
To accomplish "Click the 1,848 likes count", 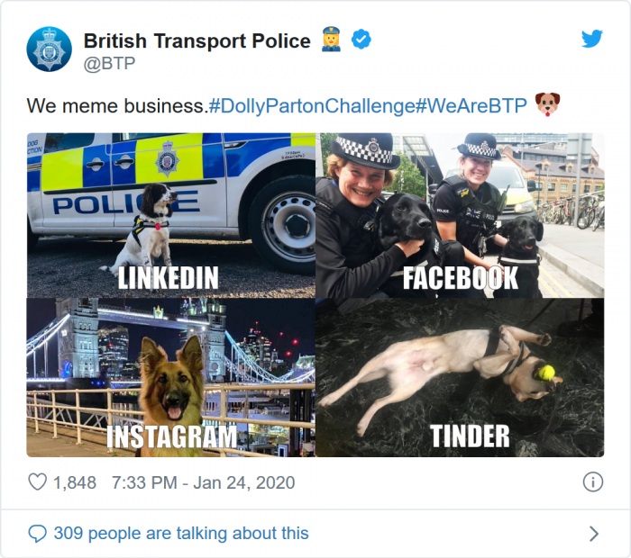I will 75,482.
